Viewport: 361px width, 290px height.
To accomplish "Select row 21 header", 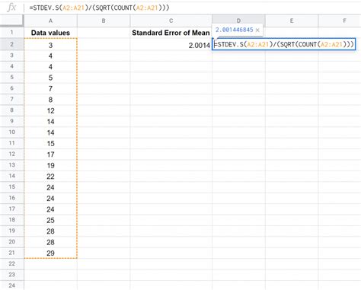I will point(11,253).
